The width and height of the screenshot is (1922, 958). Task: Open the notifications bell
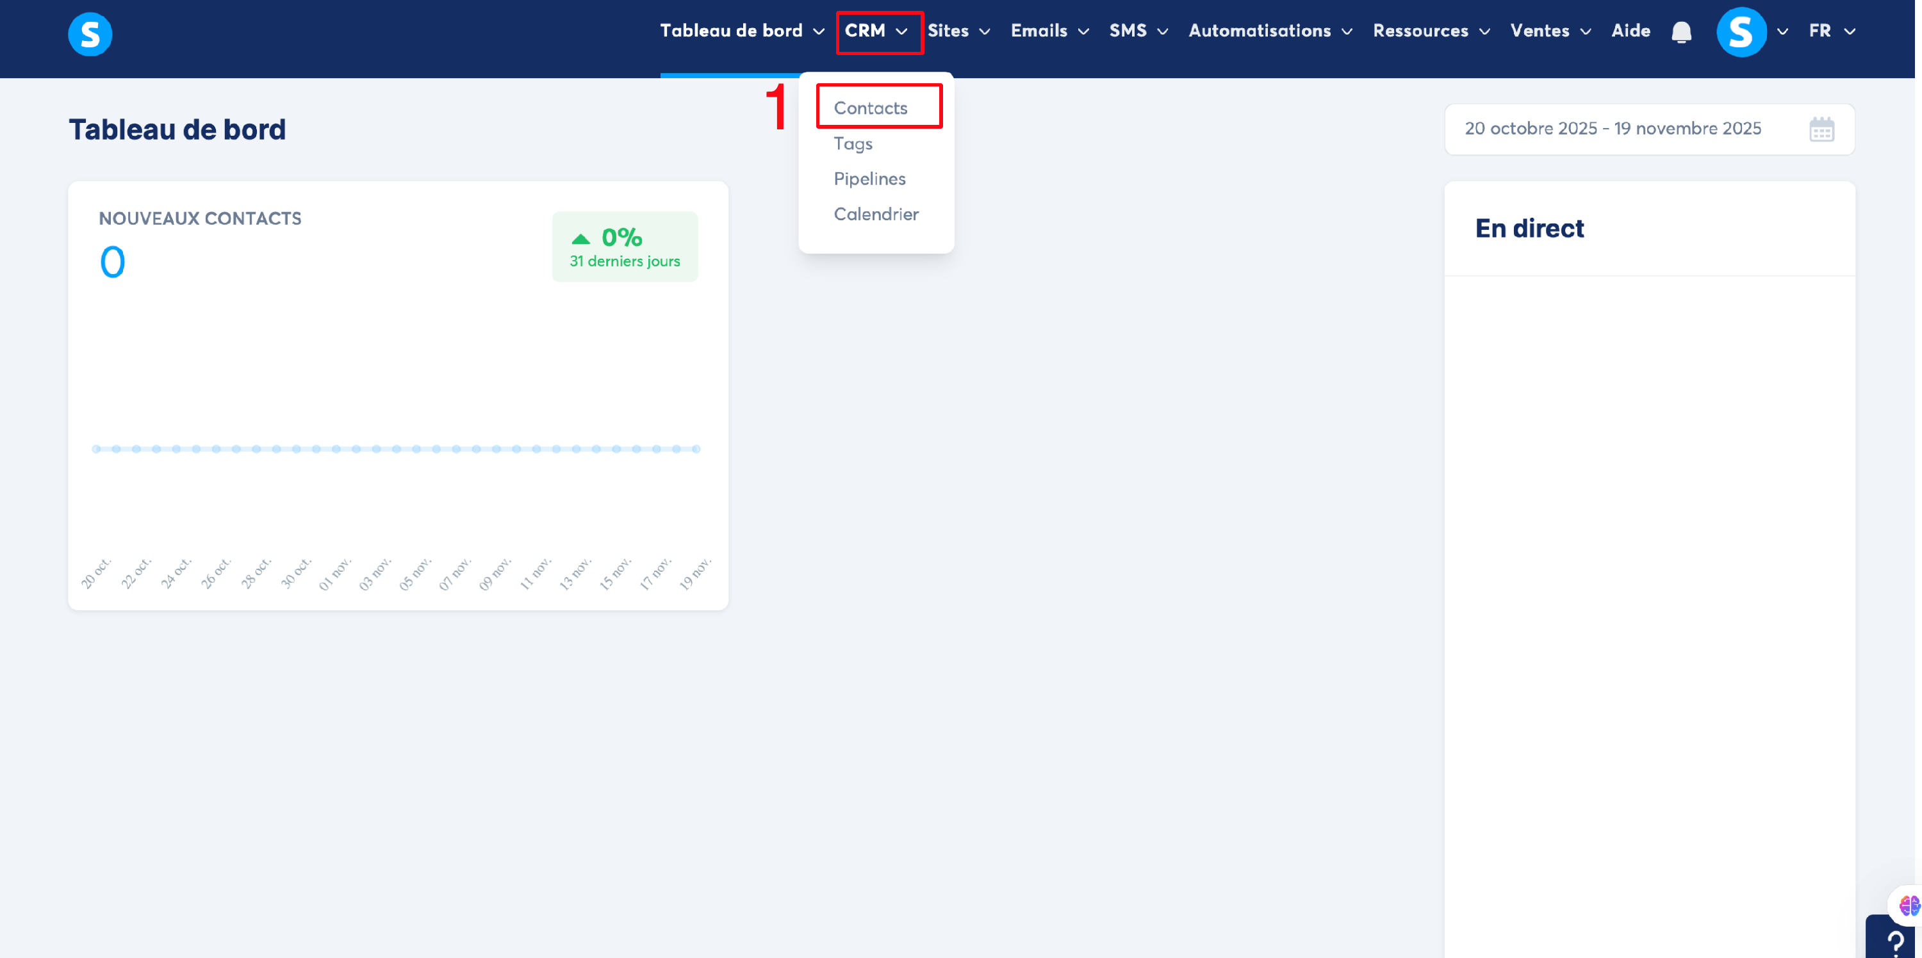1681,32
